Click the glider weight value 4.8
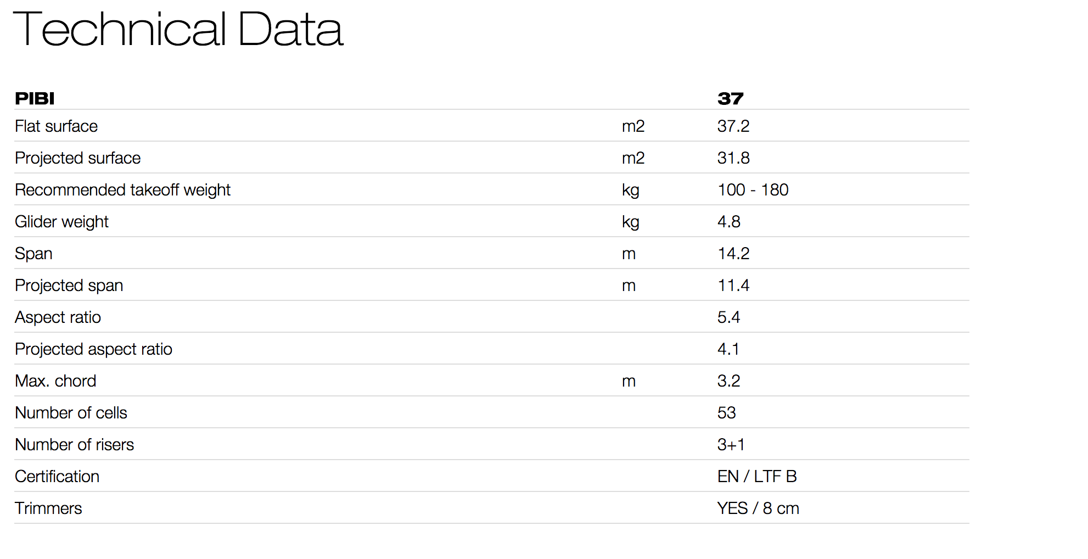The height and width of the screenshot is (559, 1088). (x=728, y=222)
